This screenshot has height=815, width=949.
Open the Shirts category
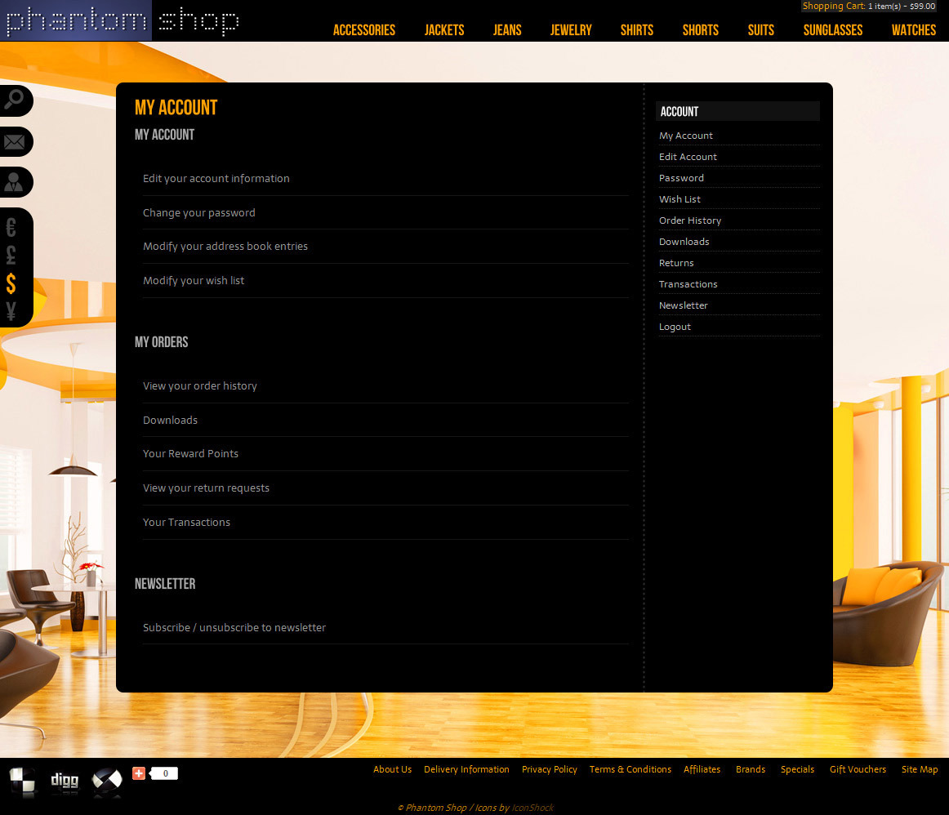[637, 29]
